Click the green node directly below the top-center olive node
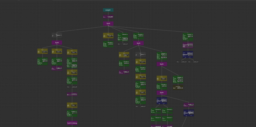256x127 pixels. (108, 44)
